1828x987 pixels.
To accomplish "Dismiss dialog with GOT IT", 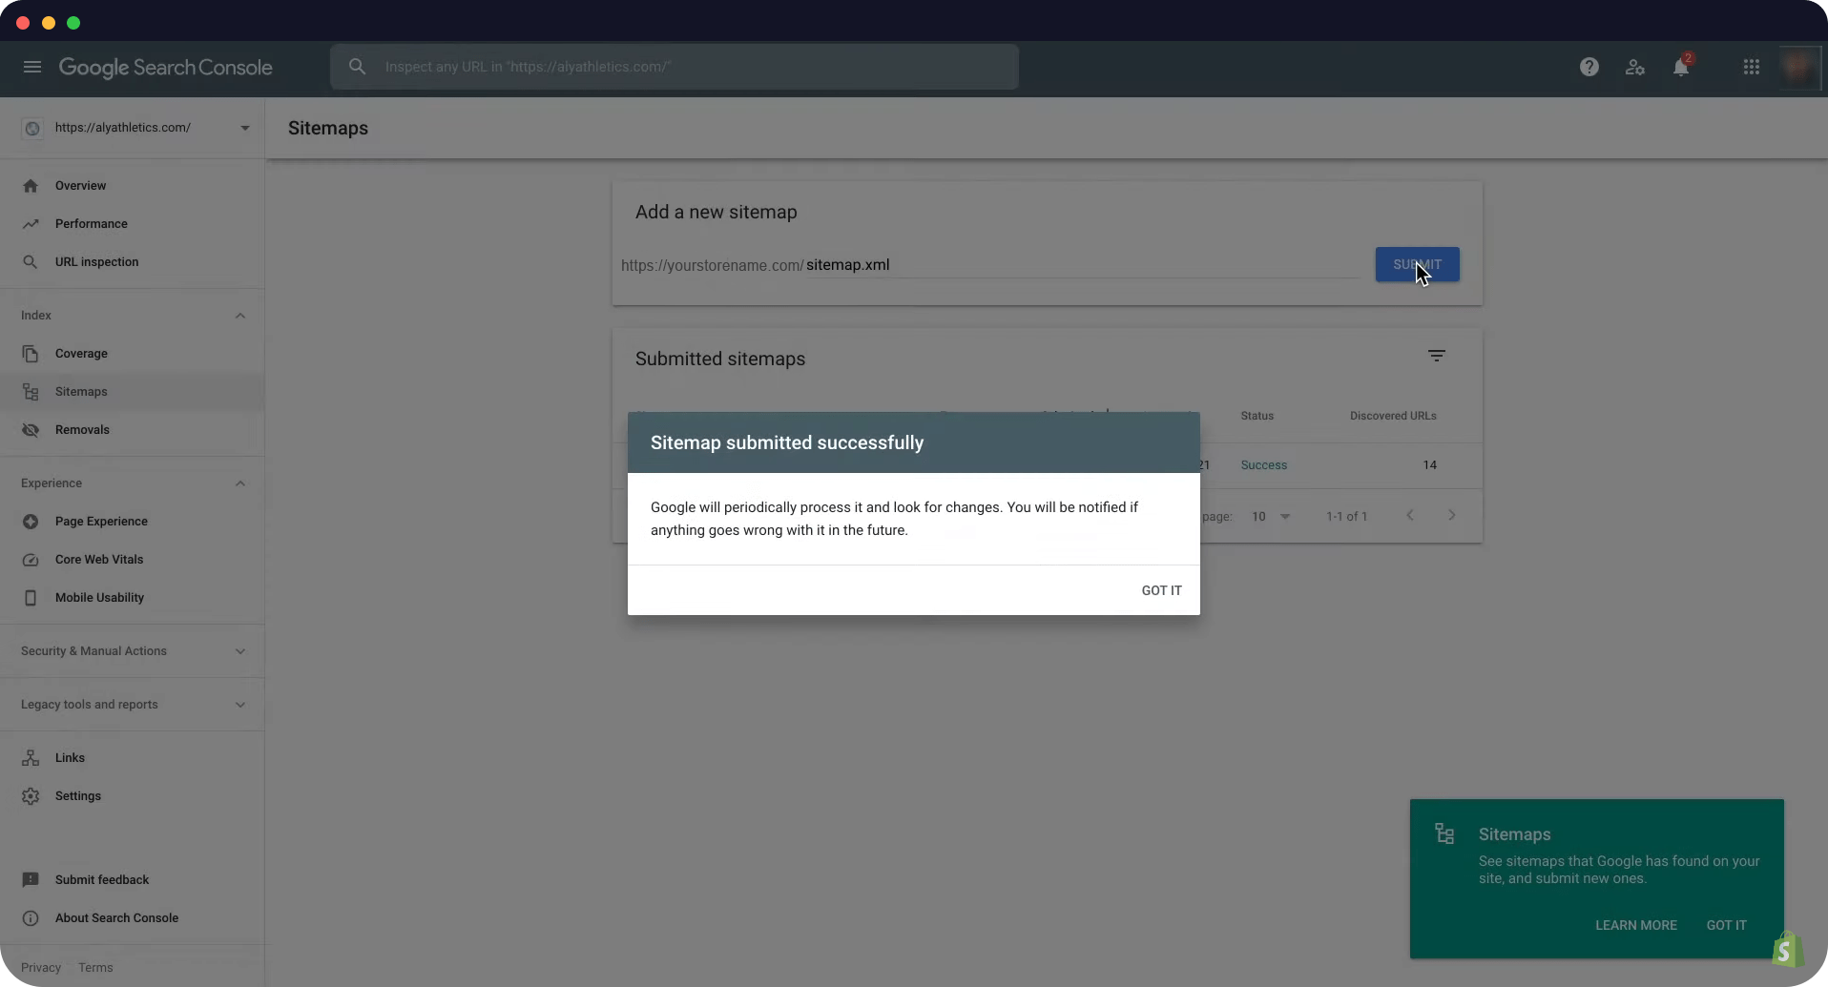I will coord(1161,590).
